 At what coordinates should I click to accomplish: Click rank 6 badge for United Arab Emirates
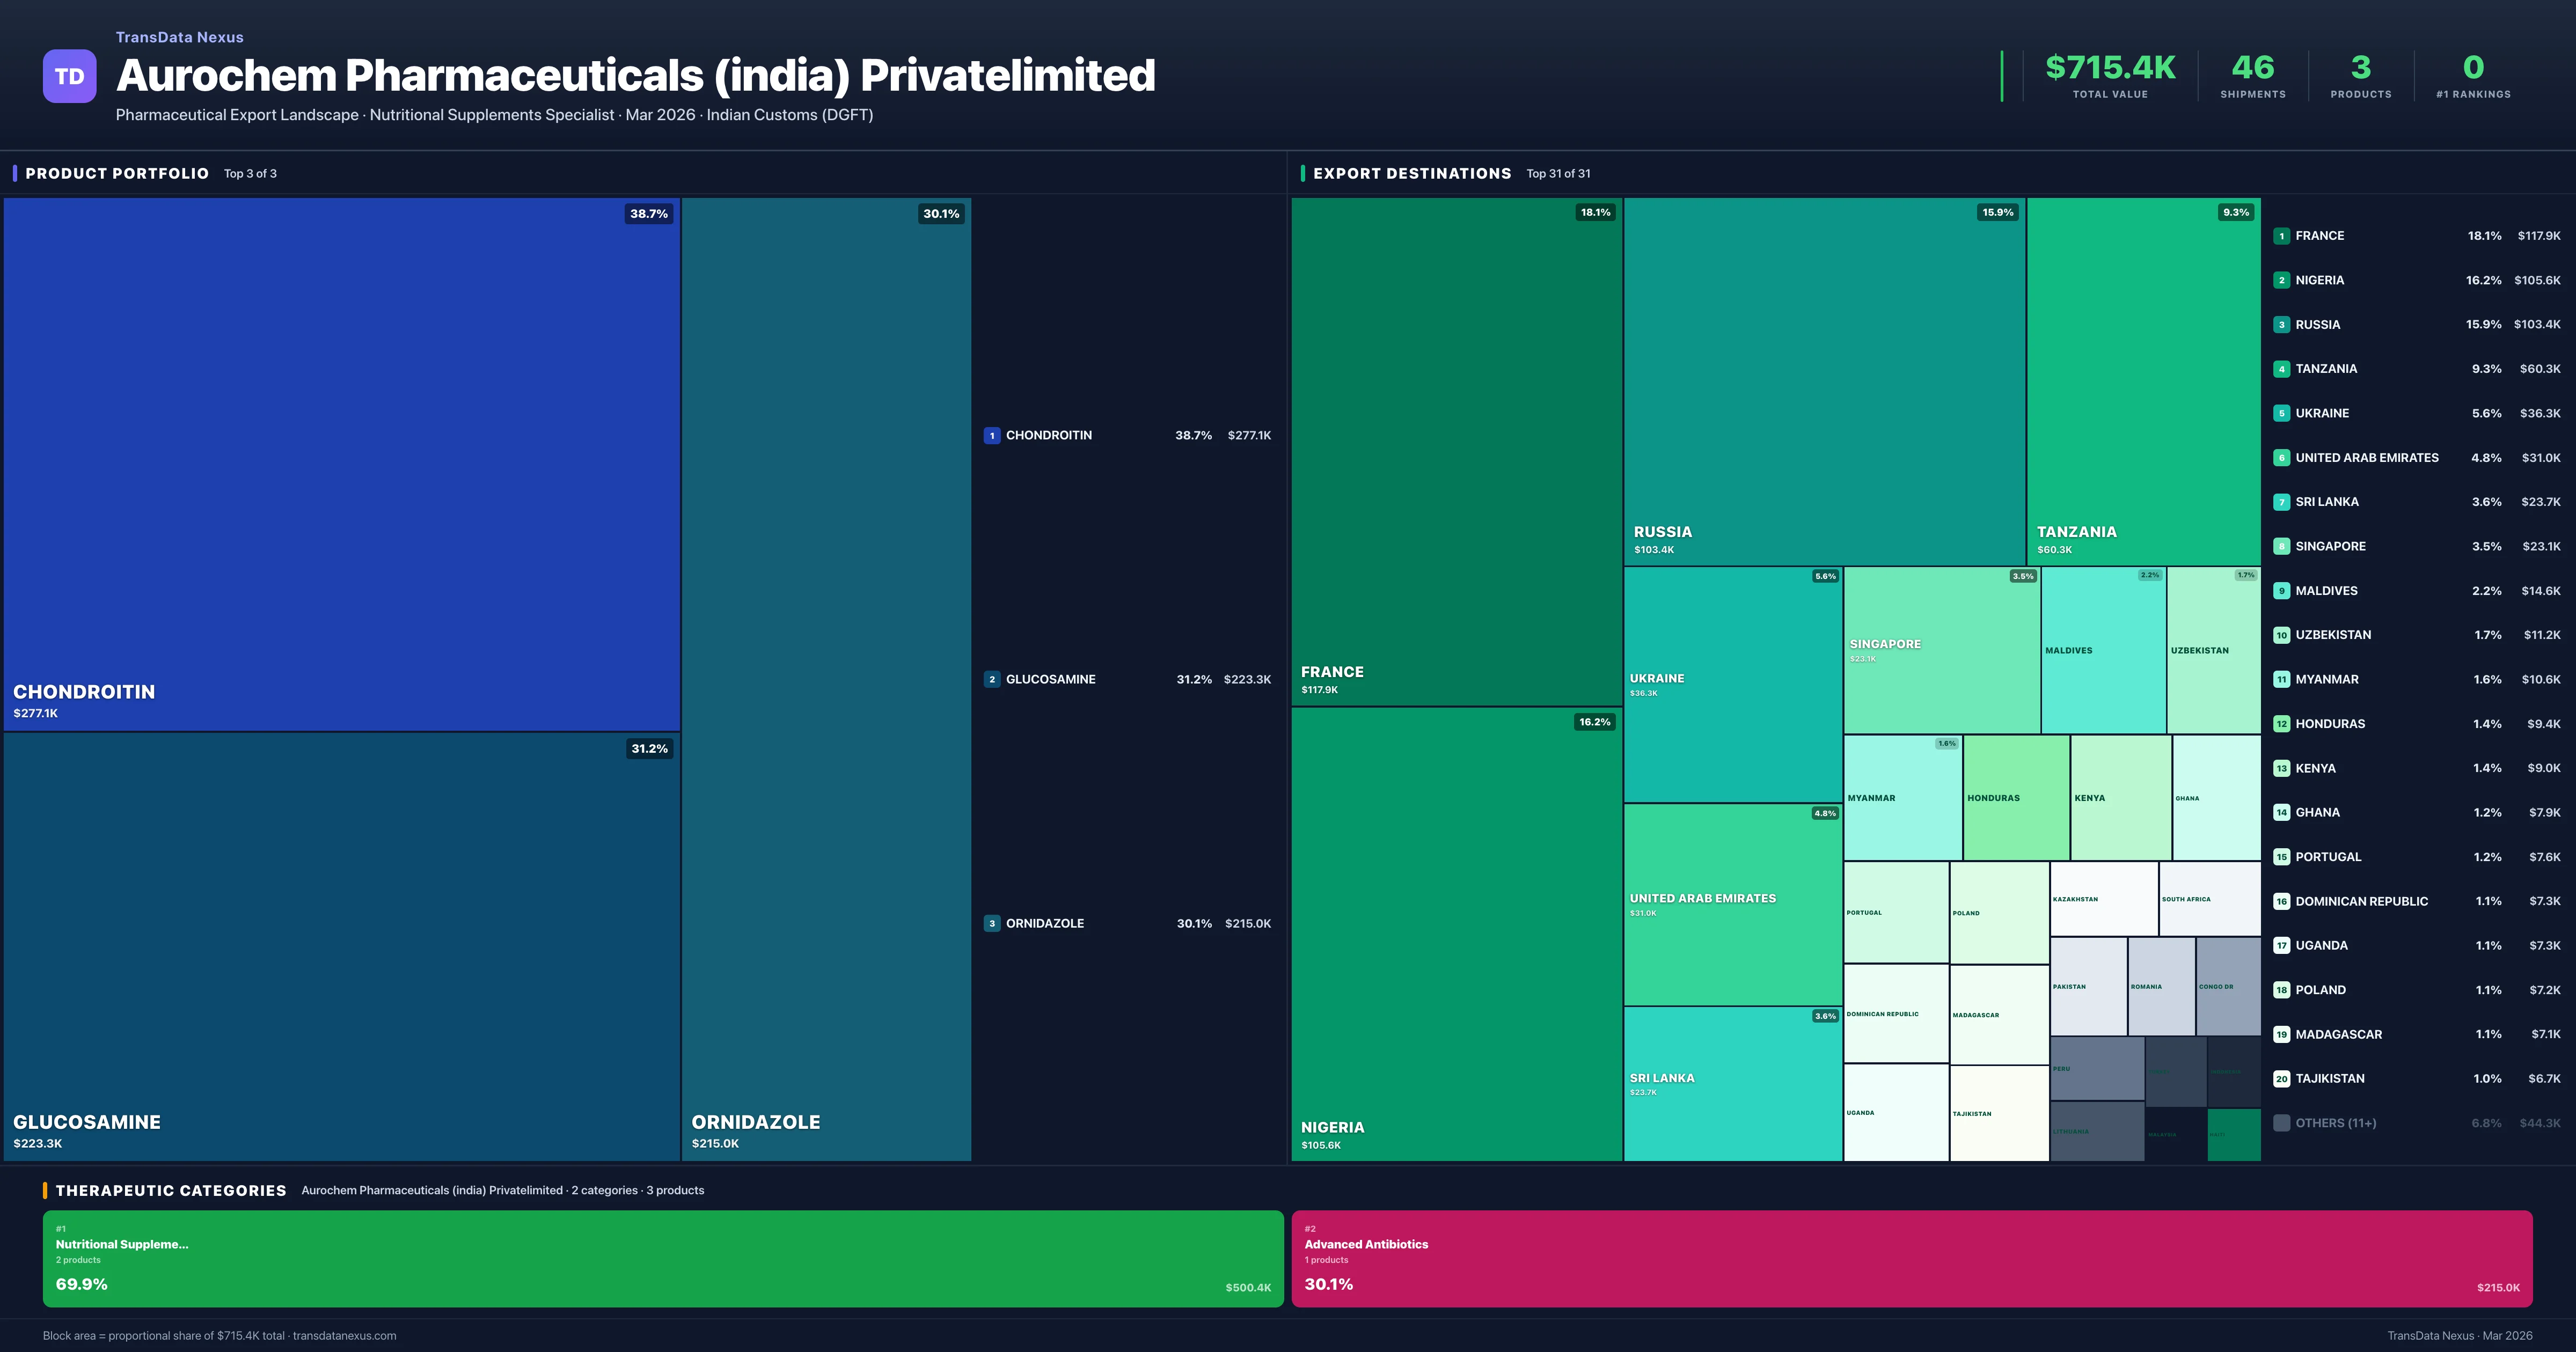click(x=2281, y=458)
